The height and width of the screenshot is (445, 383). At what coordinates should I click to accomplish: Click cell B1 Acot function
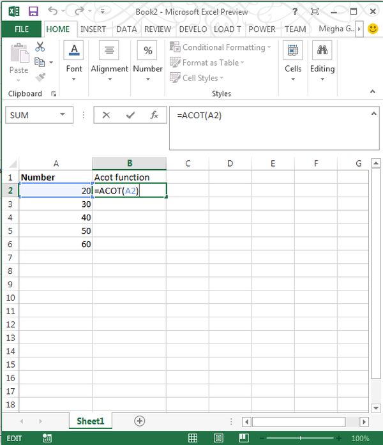pos(130,177)
